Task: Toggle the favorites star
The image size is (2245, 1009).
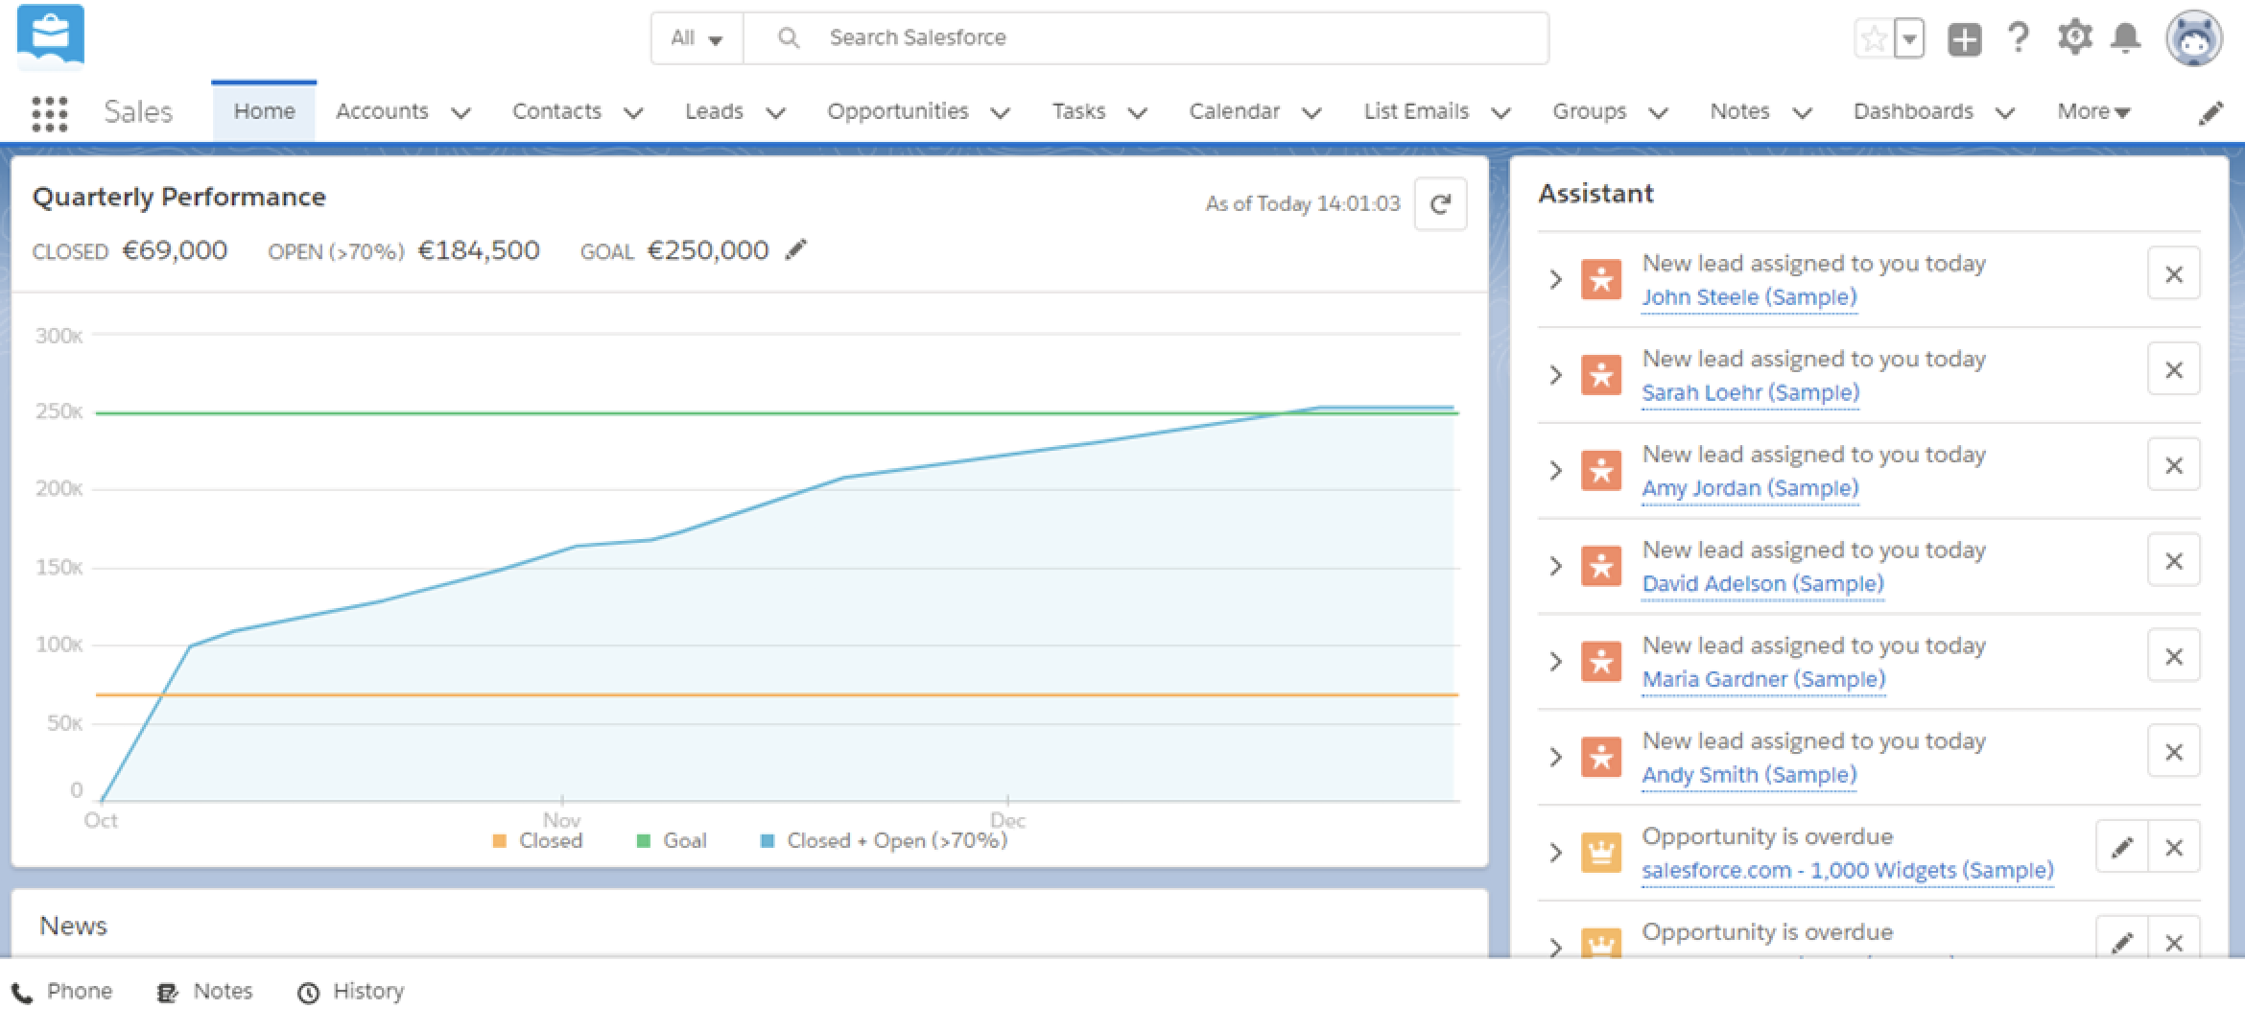Action: [1874, 39]
